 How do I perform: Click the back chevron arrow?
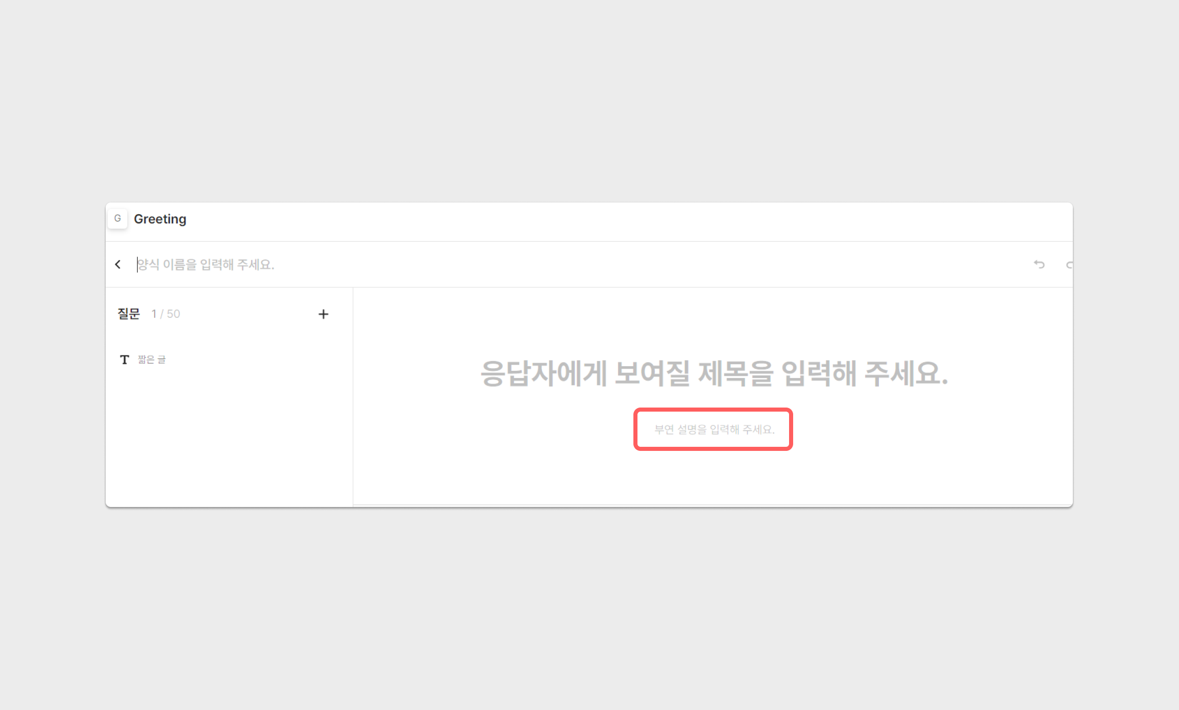pyautogui.click(x=118, y=264)
